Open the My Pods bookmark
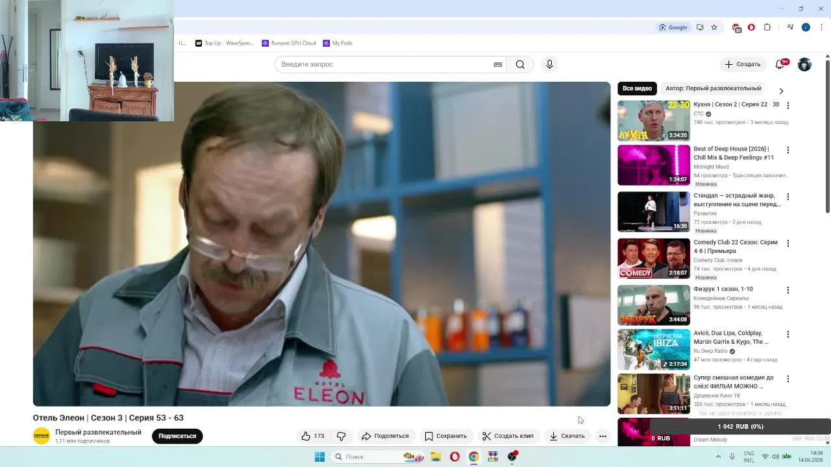The image size is (831, 467). click(338, 43)
